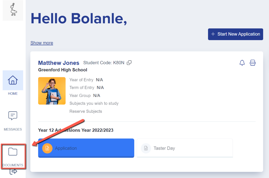Select the MESSAGES label in sidebar
The width and height of the screenshot is (269, 178).
(13, 129)
